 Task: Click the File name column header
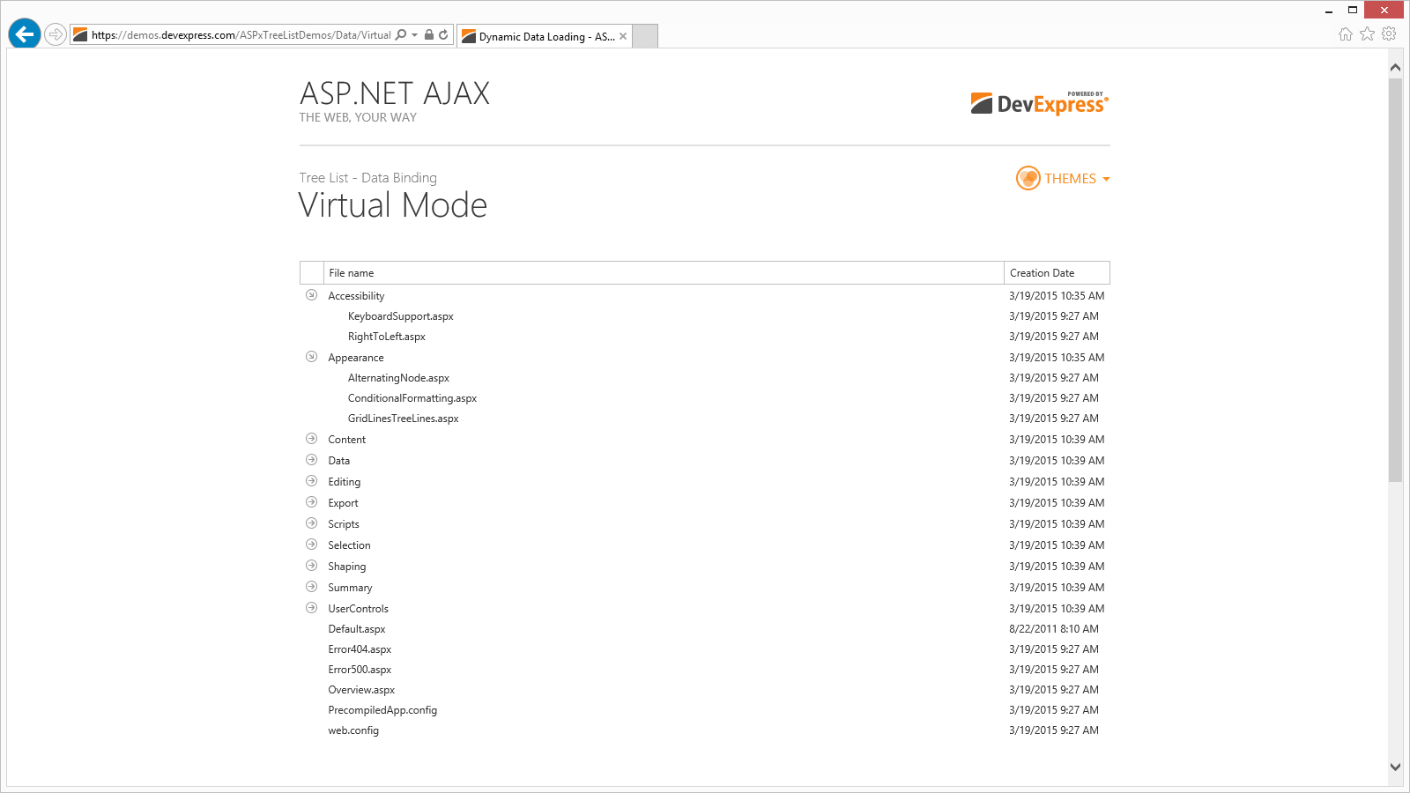point(664,273)
